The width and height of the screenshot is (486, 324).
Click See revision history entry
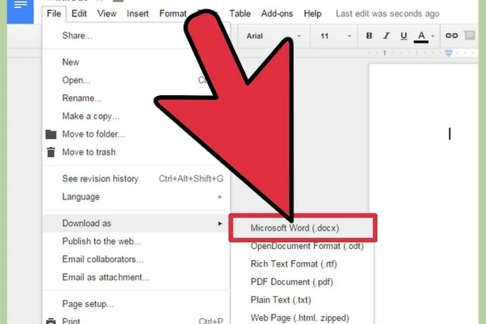100,179
